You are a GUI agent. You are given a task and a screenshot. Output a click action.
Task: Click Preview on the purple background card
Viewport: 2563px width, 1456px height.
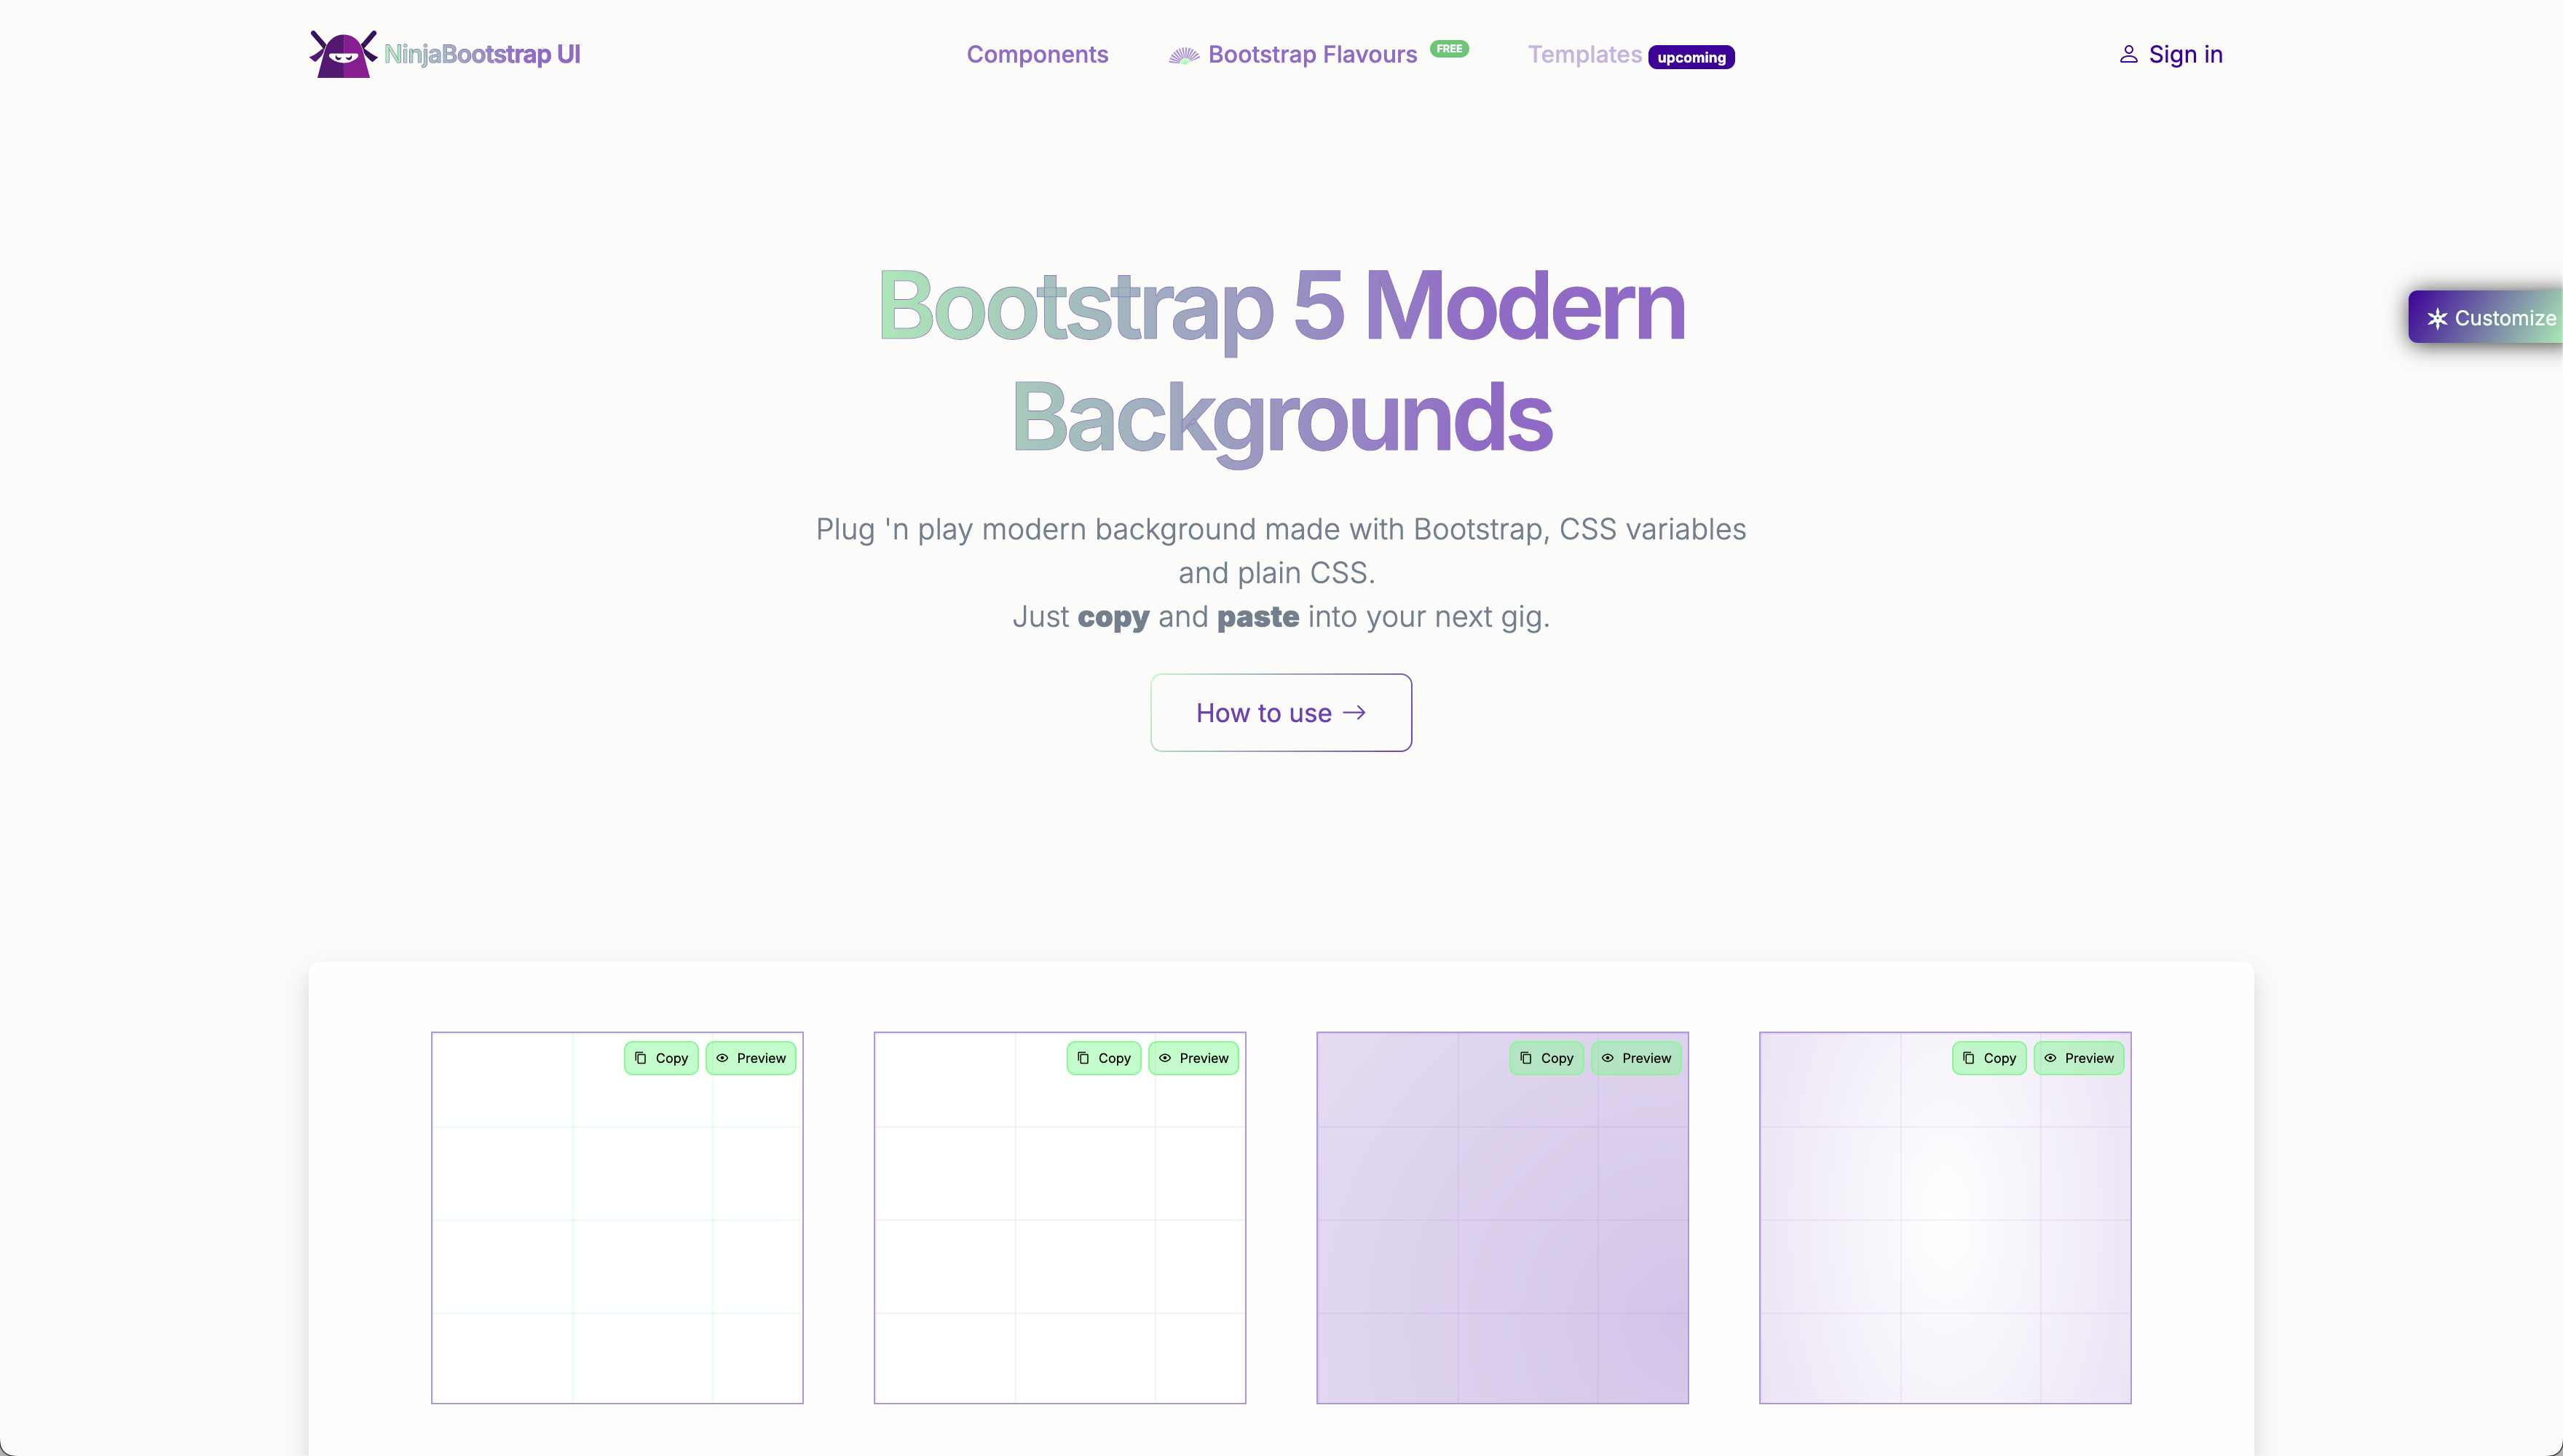(1635, 1056)
